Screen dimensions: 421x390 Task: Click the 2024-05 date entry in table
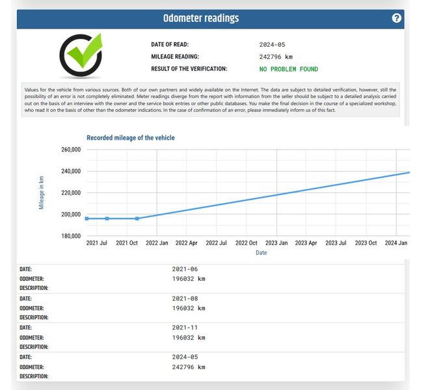tap(185, 357)
